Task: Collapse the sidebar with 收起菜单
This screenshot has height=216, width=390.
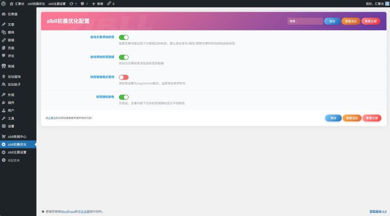Action: pyautogui.click(x=14, y=160)
